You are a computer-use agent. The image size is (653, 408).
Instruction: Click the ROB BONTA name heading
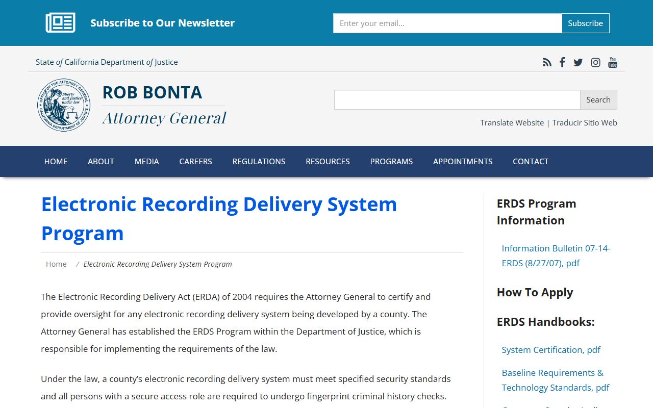152,92
